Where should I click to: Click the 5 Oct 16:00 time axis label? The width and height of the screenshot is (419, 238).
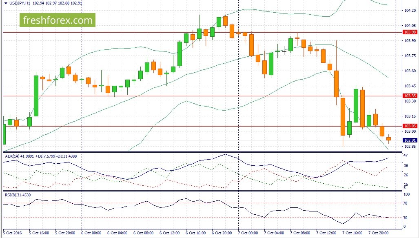[39, 233]
